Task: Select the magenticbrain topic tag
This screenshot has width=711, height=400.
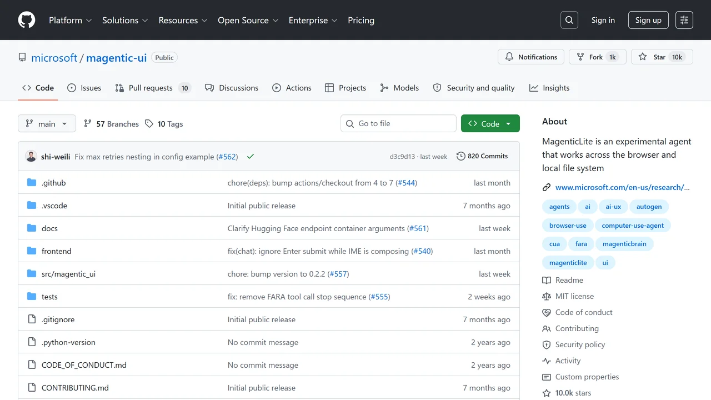Action: click(x=624, y=244)
